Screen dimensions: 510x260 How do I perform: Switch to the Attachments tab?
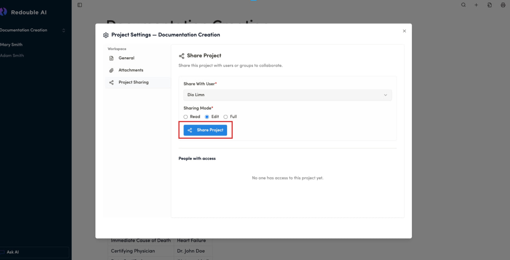131,70
